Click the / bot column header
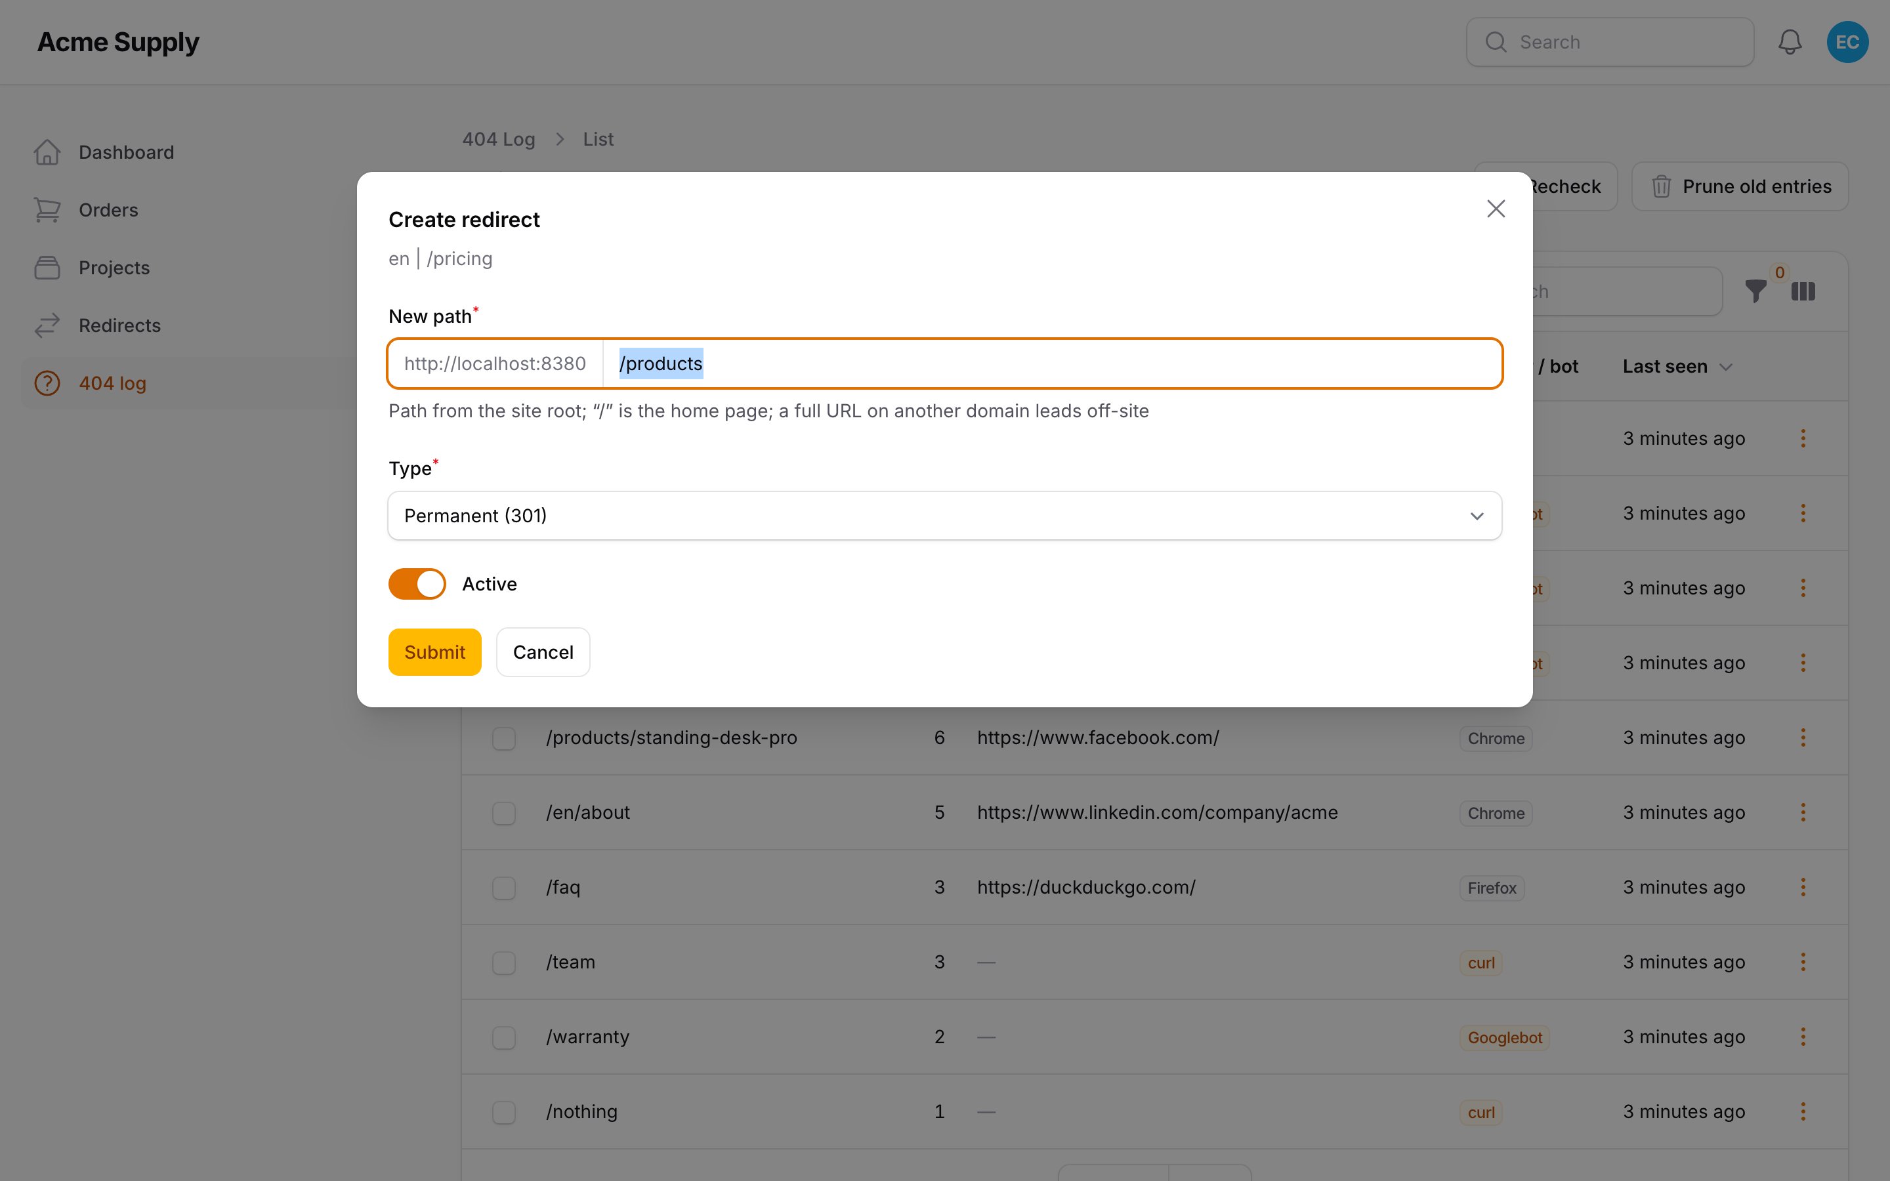The height and width of the screenshot is (1181, 1890). click(x=1558, y=366)
